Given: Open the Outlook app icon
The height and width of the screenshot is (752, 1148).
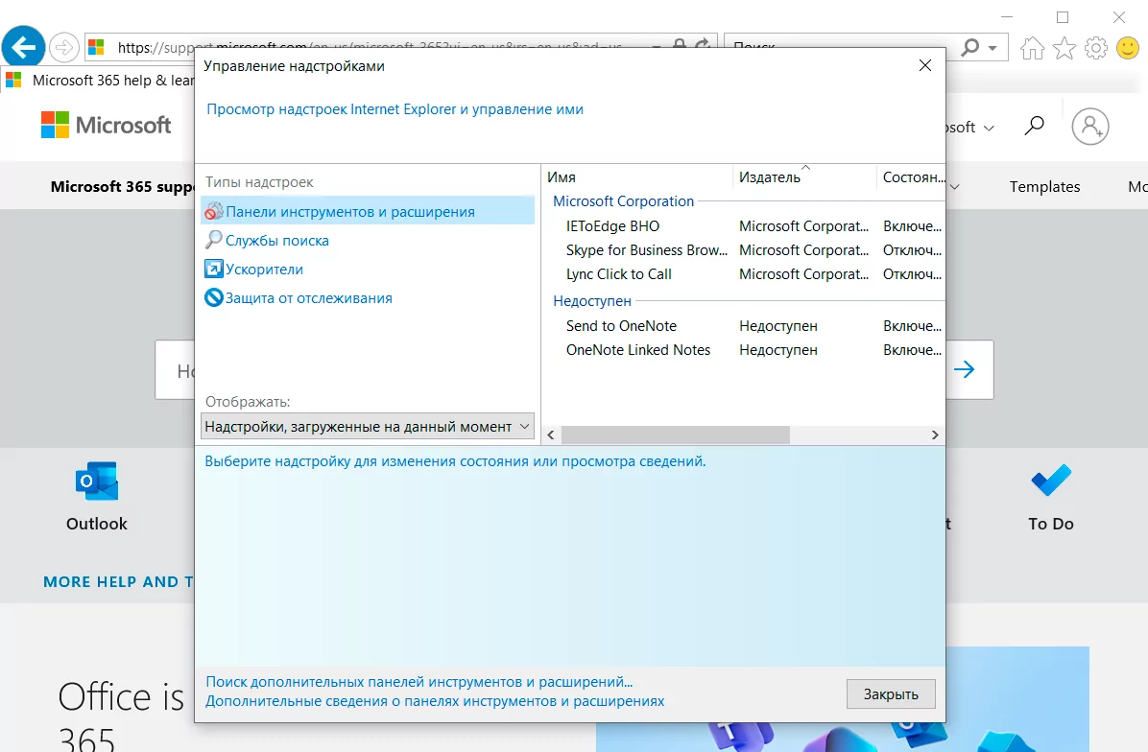Looking at the screenshot, I should tap(97, 481).
